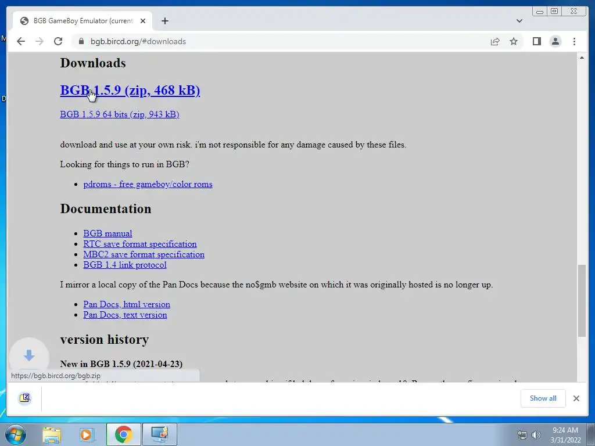The height and width of the screenshot is (446, 595).
Task: Open the Windows Start menu
Action: (16, 434)
